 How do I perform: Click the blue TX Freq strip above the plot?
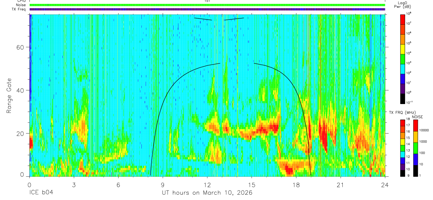(x=207, y=9)
